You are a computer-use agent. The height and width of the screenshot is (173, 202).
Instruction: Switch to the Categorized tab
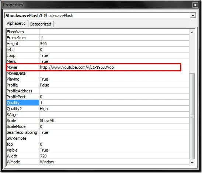pos(40,24)
